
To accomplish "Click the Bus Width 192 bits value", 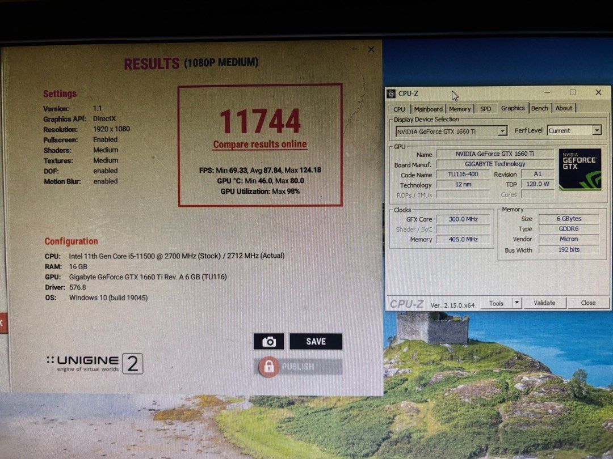I will click(x=569, y=249).
